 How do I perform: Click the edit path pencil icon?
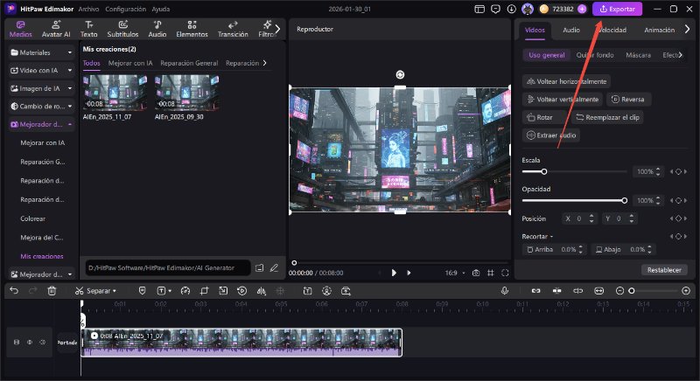click(x=274, y=267)
